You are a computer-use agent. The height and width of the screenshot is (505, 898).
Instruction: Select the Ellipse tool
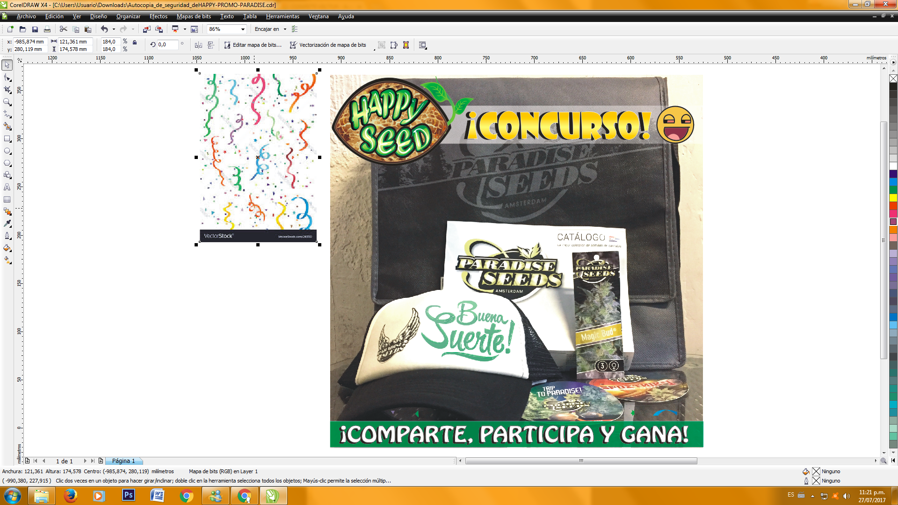(x=7, y=151)
